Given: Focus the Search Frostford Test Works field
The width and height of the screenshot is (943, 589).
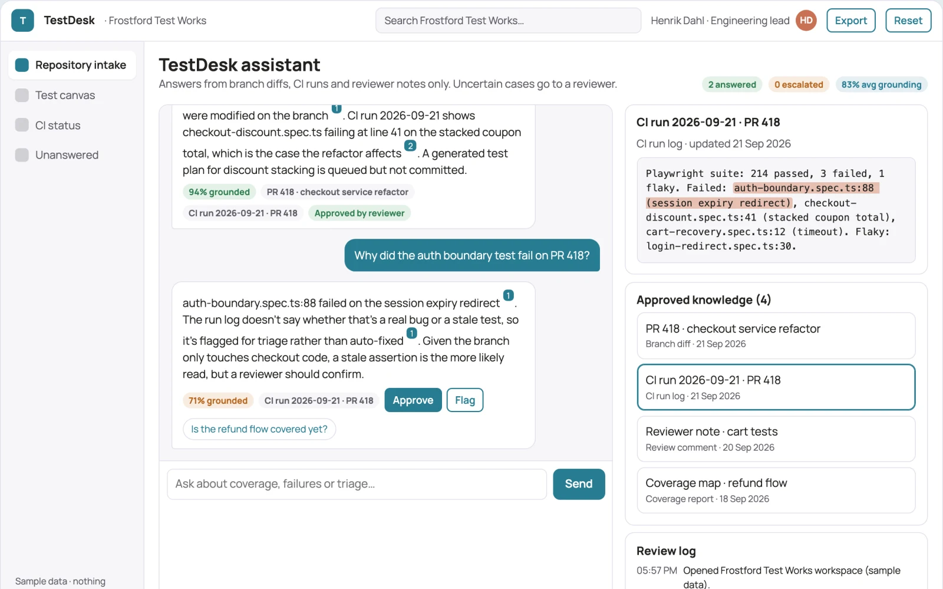Looking at the screenshot, I should [508, 21].
